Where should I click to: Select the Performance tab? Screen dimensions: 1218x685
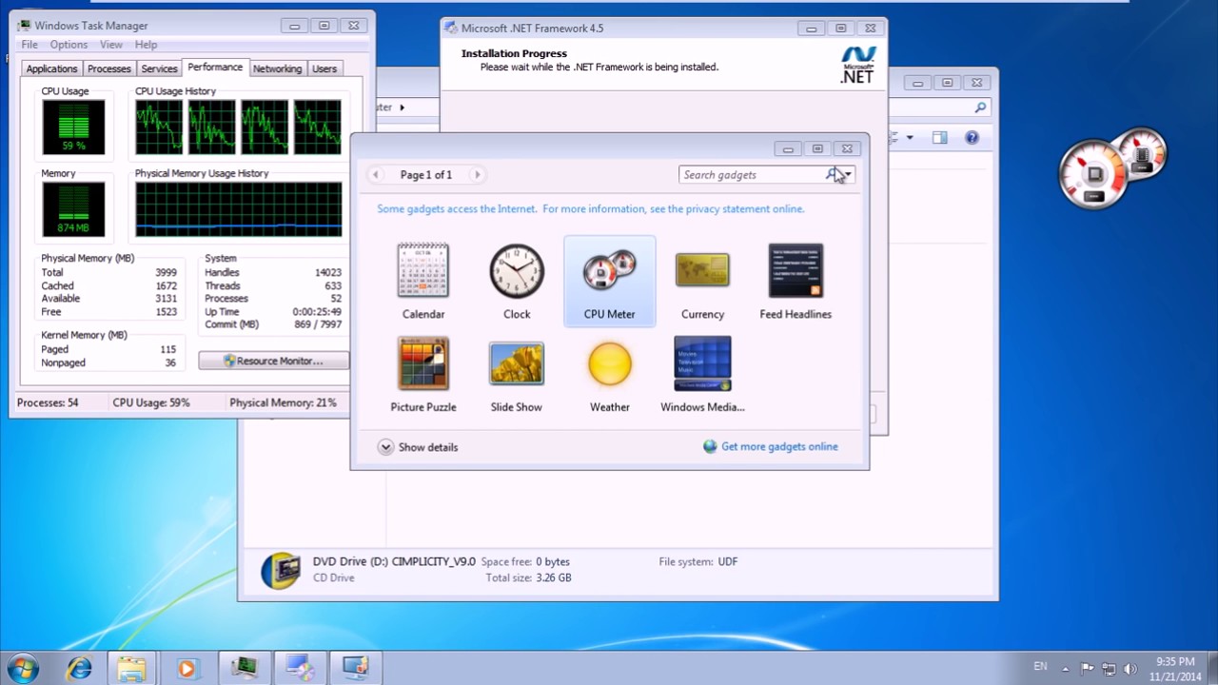tap(215, 68)
